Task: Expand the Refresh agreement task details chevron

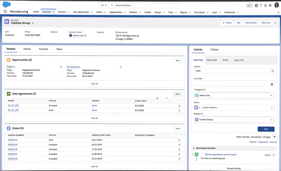Action: point(192,154)
